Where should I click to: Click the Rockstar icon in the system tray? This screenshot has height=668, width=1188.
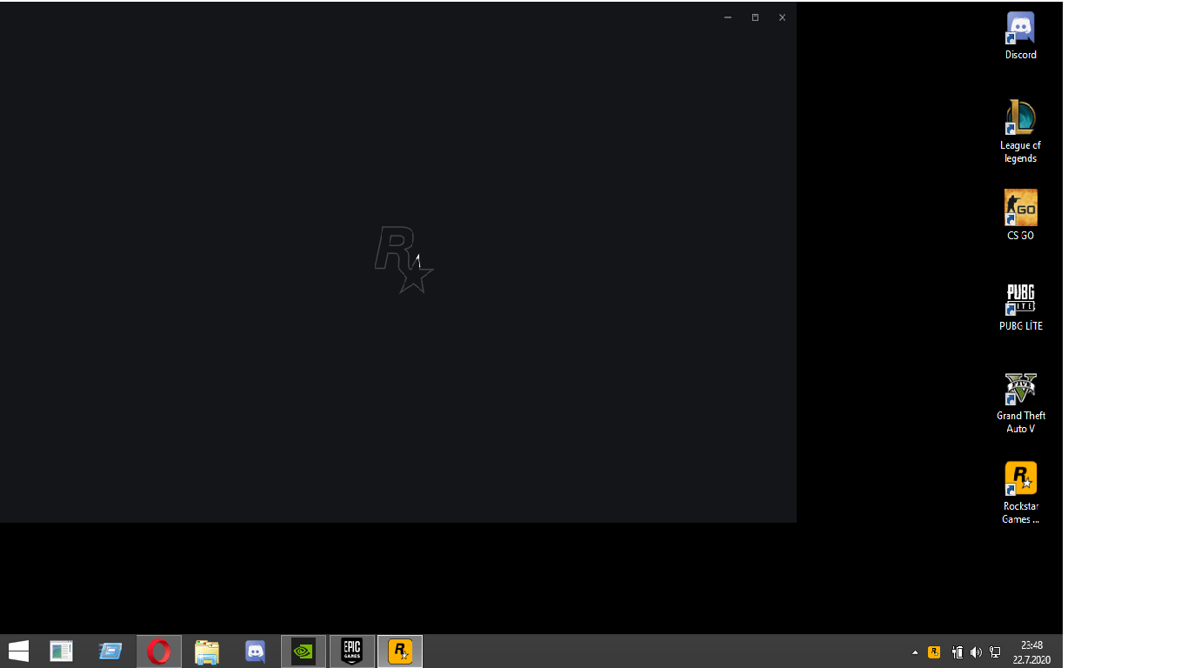pyautogui.click(x=934, y=651)
